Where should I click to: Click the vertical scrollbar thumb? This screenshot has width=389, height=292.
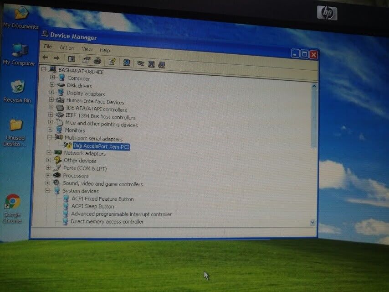click(314, 119)
